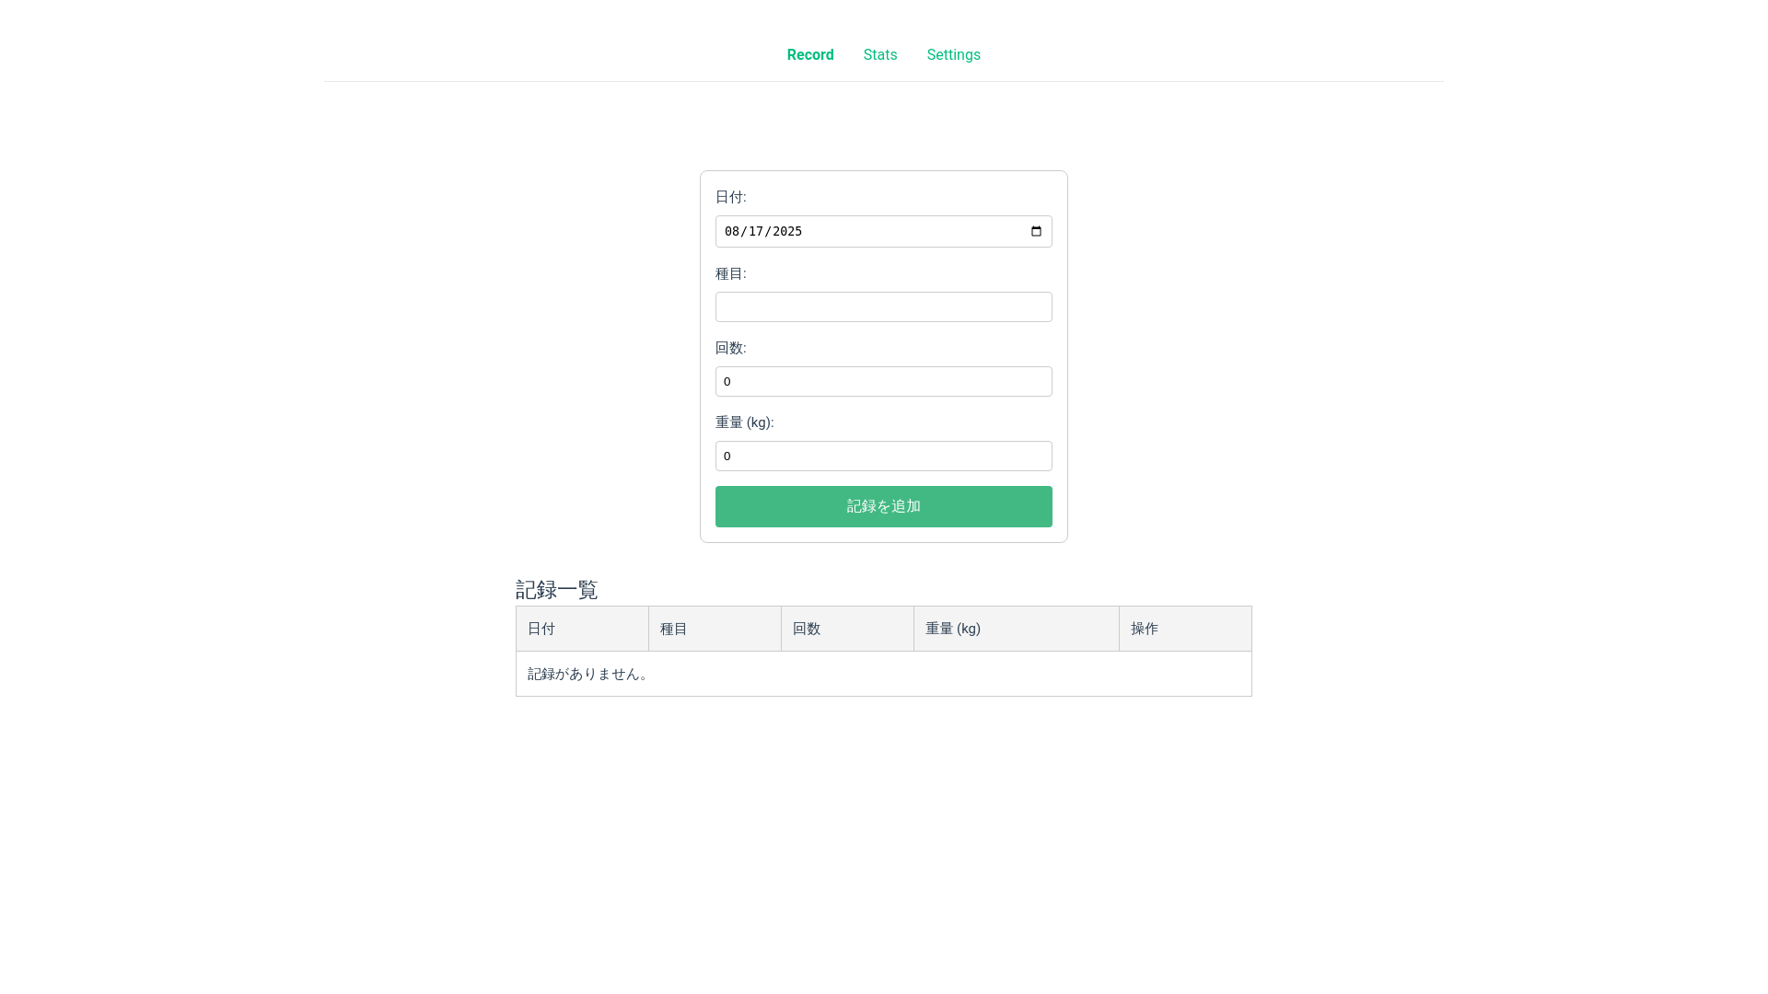Click the 重量 (kg): form label

click(x=745, y=422)
